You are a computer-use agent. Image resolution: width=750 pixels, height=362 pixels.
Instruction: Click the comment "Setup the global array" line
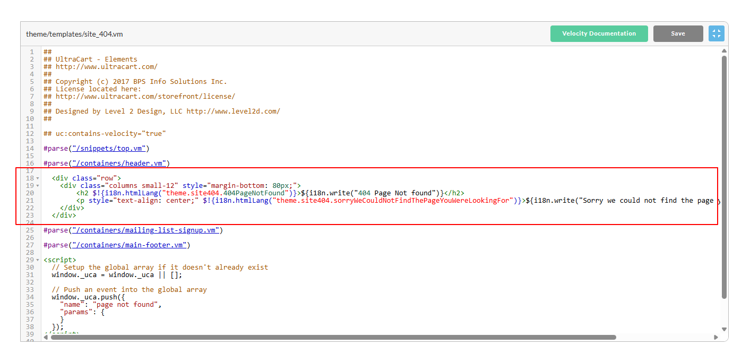click(x=160, y=268)
